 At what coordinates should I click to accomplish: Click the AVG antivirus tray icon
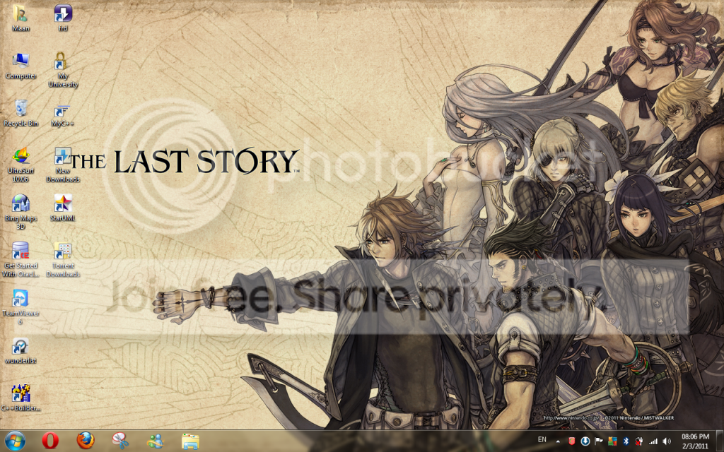pyautogui.click(x=612, y=441)
